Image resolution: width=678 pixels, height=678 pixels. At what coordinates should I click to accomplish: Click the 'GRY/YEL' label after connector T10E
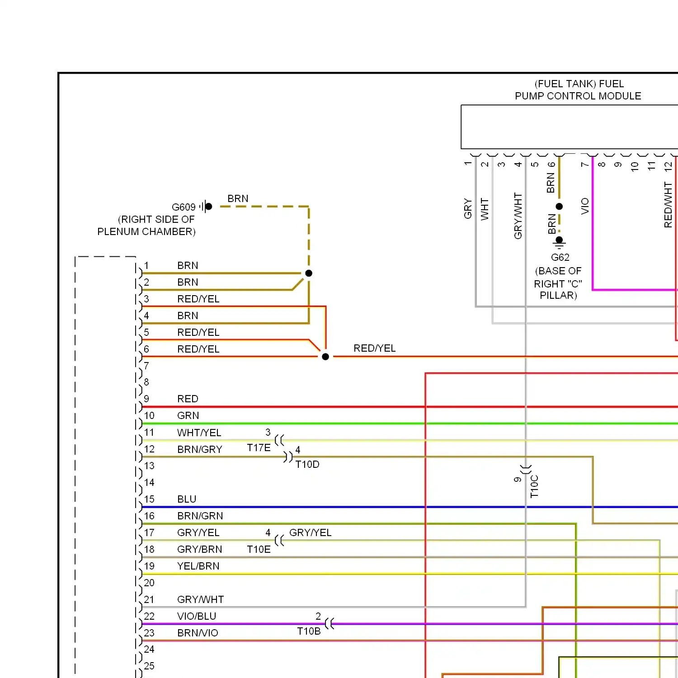coord(310,532)
